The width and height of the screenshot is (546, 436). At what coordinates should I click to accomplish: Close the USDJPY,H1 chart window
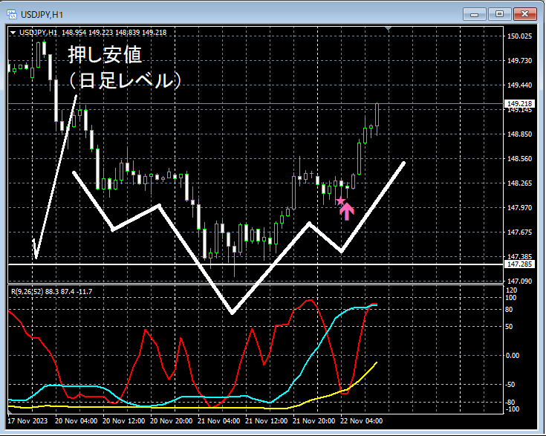524,14
